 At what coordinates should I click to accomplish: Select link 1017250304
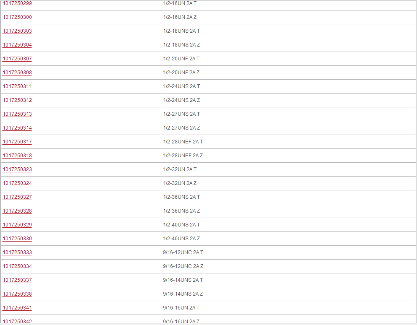click(17, 45)
